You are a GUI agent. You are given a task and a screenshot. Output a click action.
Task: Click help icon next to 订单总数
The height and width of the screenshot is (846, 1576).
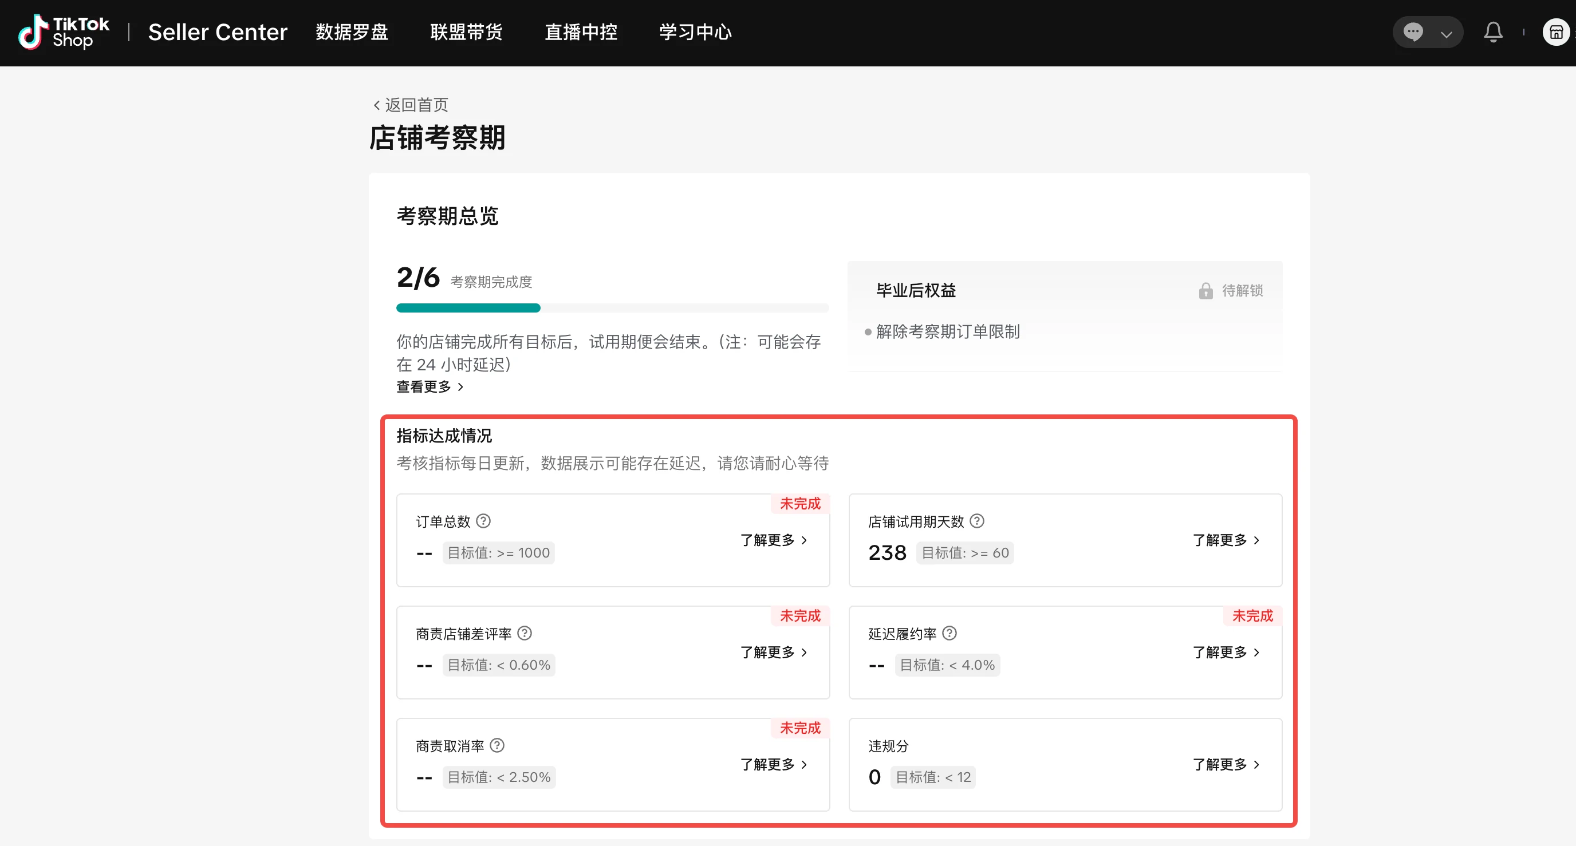[x=483, y=520]
